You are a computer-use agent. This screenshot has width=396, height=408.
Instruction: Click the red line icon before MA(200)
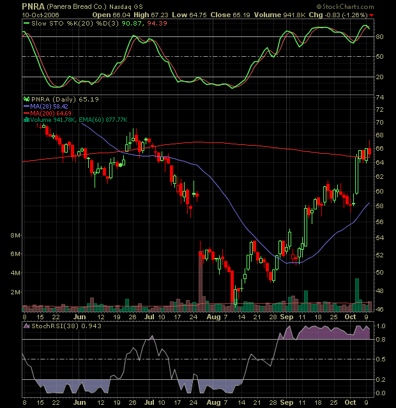point(26,113)
